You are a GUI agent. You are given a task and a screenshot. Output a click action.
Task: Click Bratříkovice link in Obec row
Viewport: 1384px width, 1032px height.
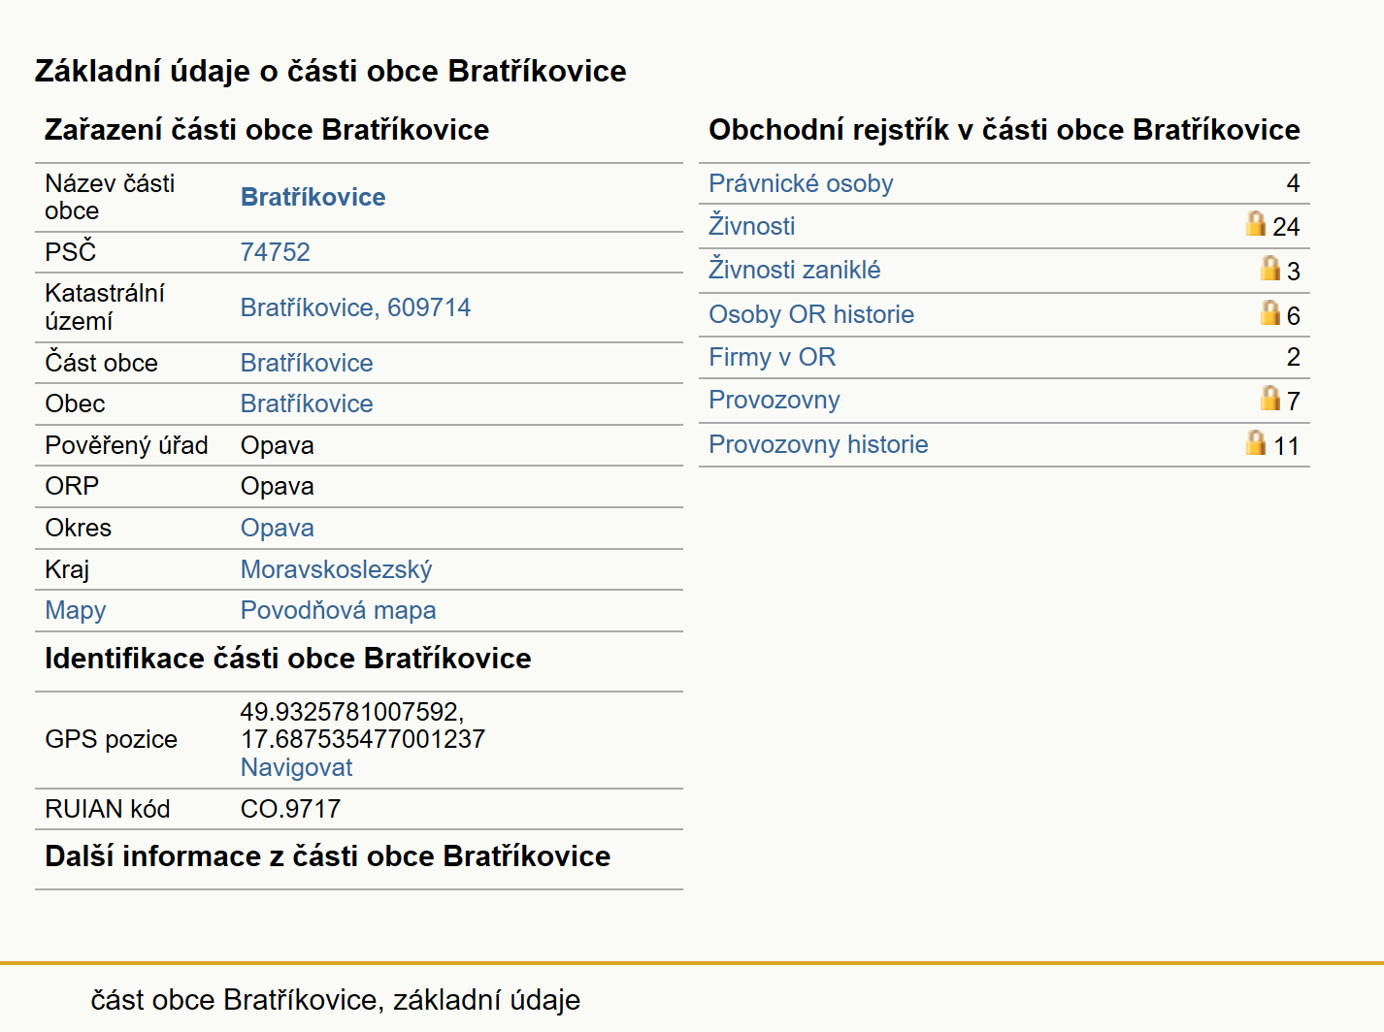[x=307, y=403]
